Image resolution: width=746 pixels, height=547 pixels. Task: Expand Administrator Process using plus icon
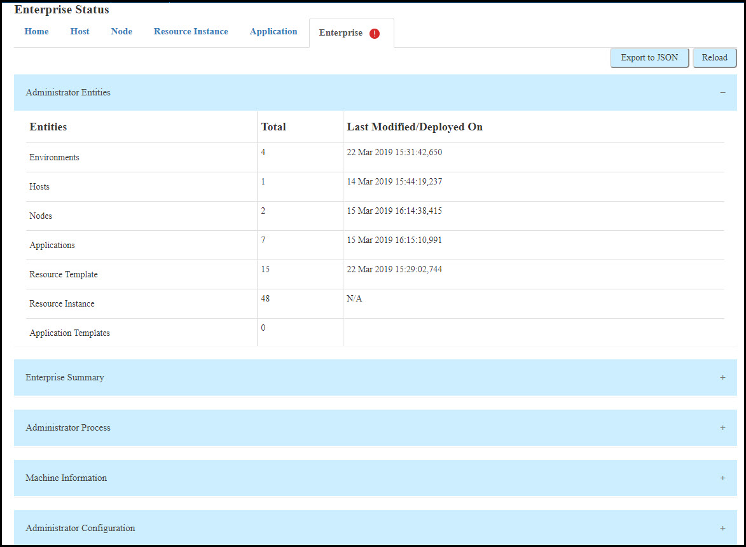[x=722, y=428]
